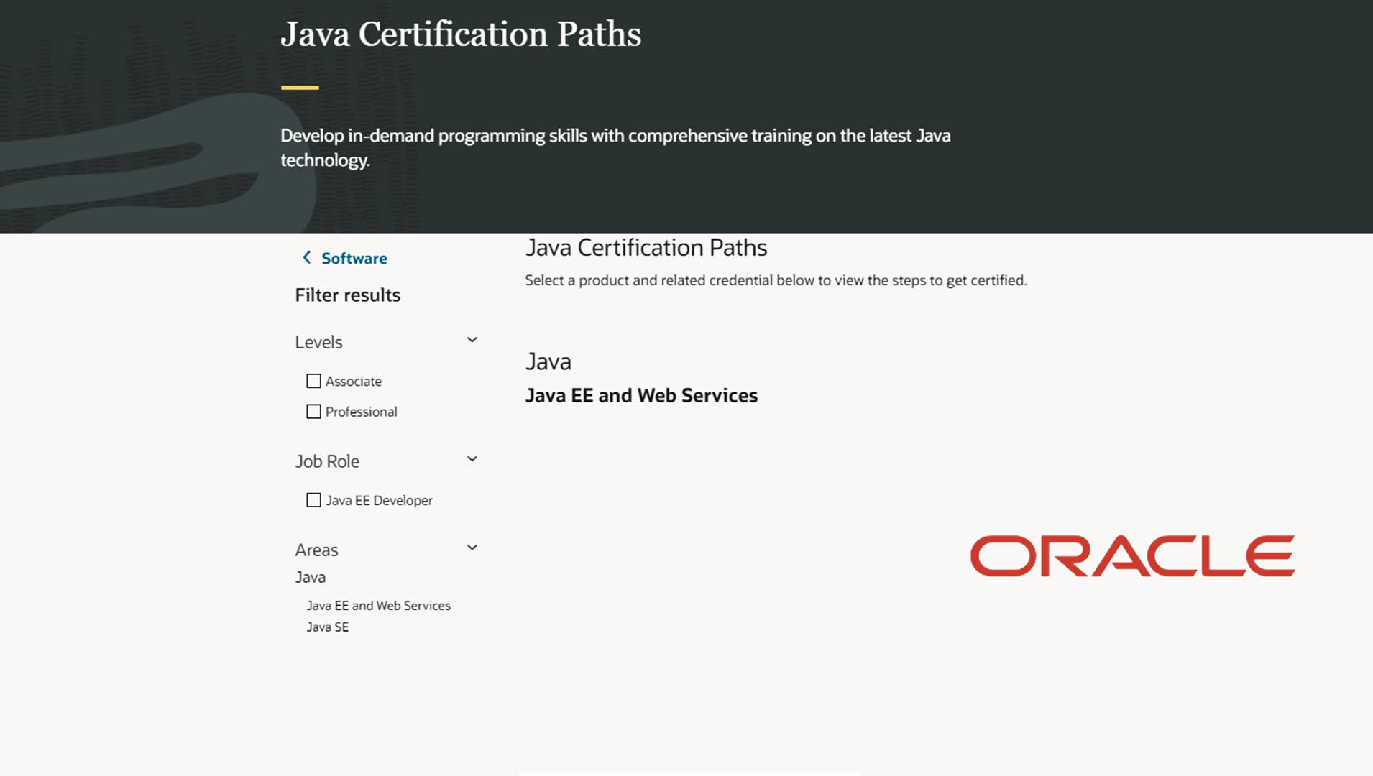The width and height of the screenshot is (1373, 776).
Task: Open the Software category link
Action: pyautogui.click(x=354, y=258)
